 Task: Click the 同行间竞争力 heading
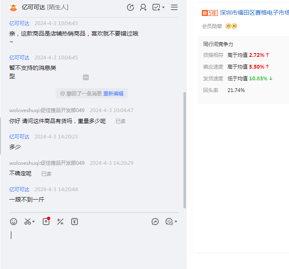(218, 44)
